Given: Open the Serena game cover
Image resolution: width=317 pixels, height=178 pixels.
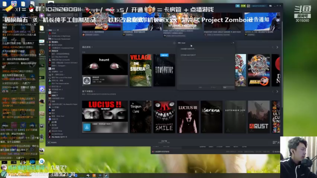Looking at the screenshot, I should (212, 117).
